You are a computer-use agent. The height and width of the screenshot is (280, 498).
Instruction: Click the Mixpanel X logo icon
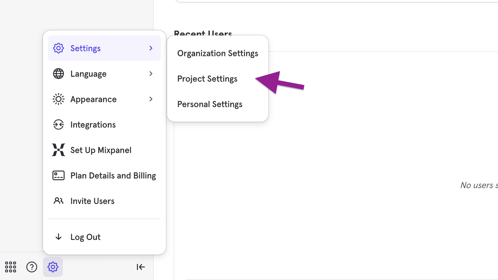coord(59,150)
